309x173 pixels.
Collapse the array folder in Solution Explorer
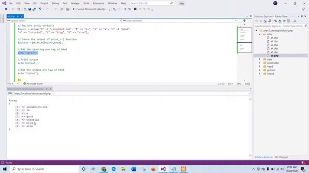coord(260,34)
